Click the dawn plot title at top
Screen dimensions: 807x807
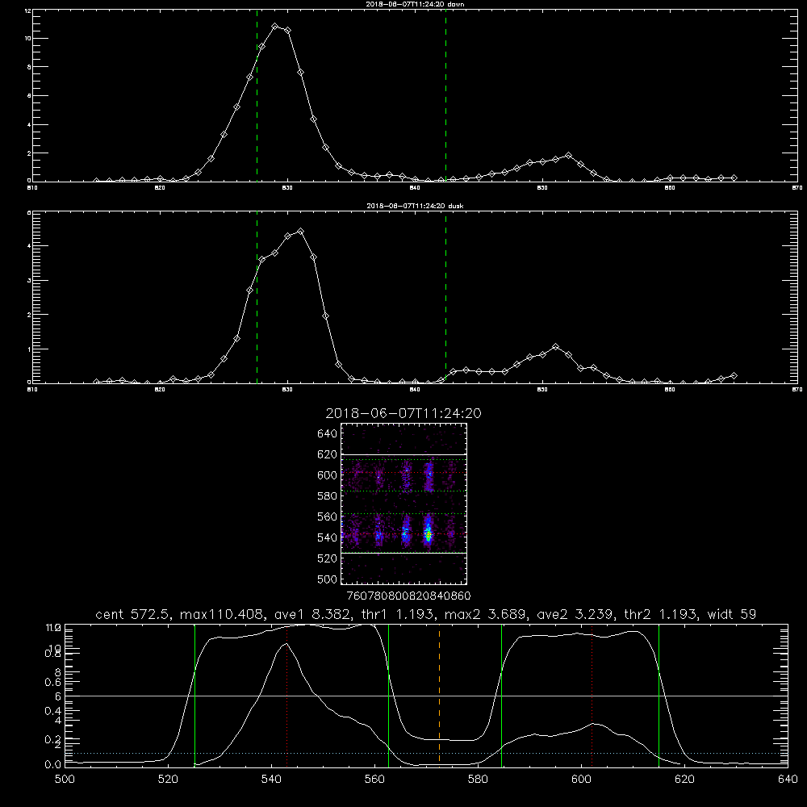pyautogui.click(x=415, y=4)
